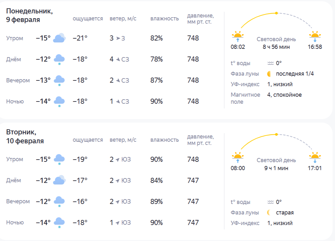Click the sun dot on Monday's daylight arc
Viewport: 335px width, 241px height.
pyautogui.click(x=276, y=13)
